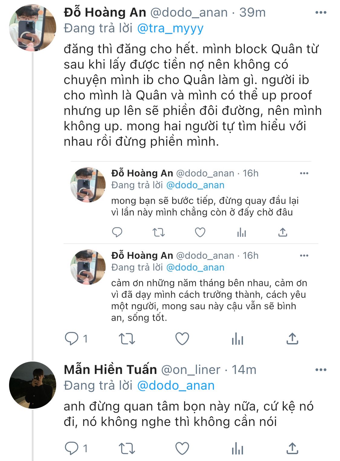Open Đỗ Hoàng An's avatar on the 39m tweet
This screenshot has width=340, height=461.
click(33, 28)
